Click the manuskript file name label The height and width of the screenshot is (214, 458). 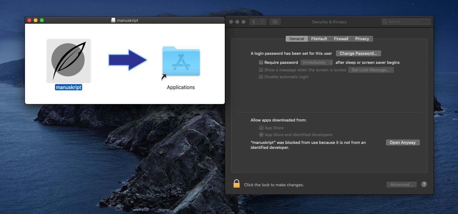click(x=69, y=87)
